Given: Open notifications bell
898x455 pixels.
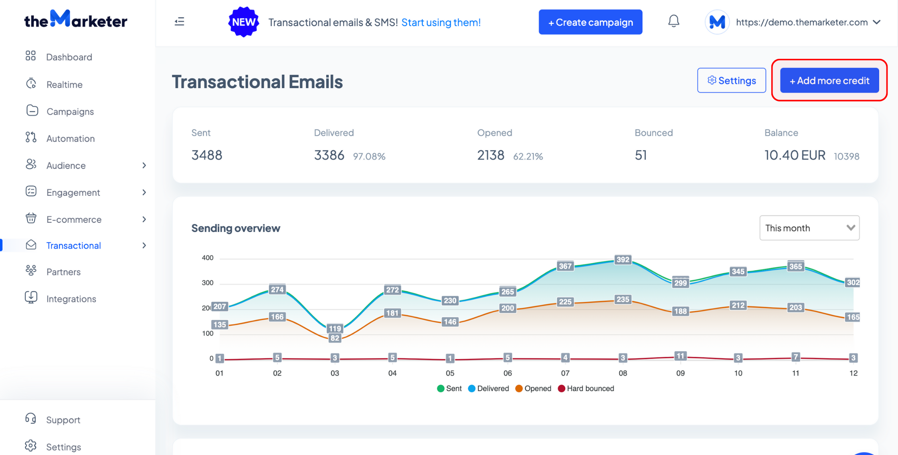Looking at the screenshot, I should 673,21.
